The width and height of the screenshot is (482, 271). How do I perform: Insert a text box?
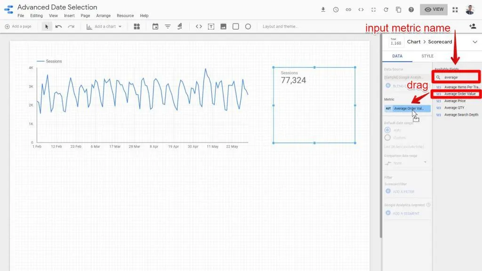coord(211,26)
